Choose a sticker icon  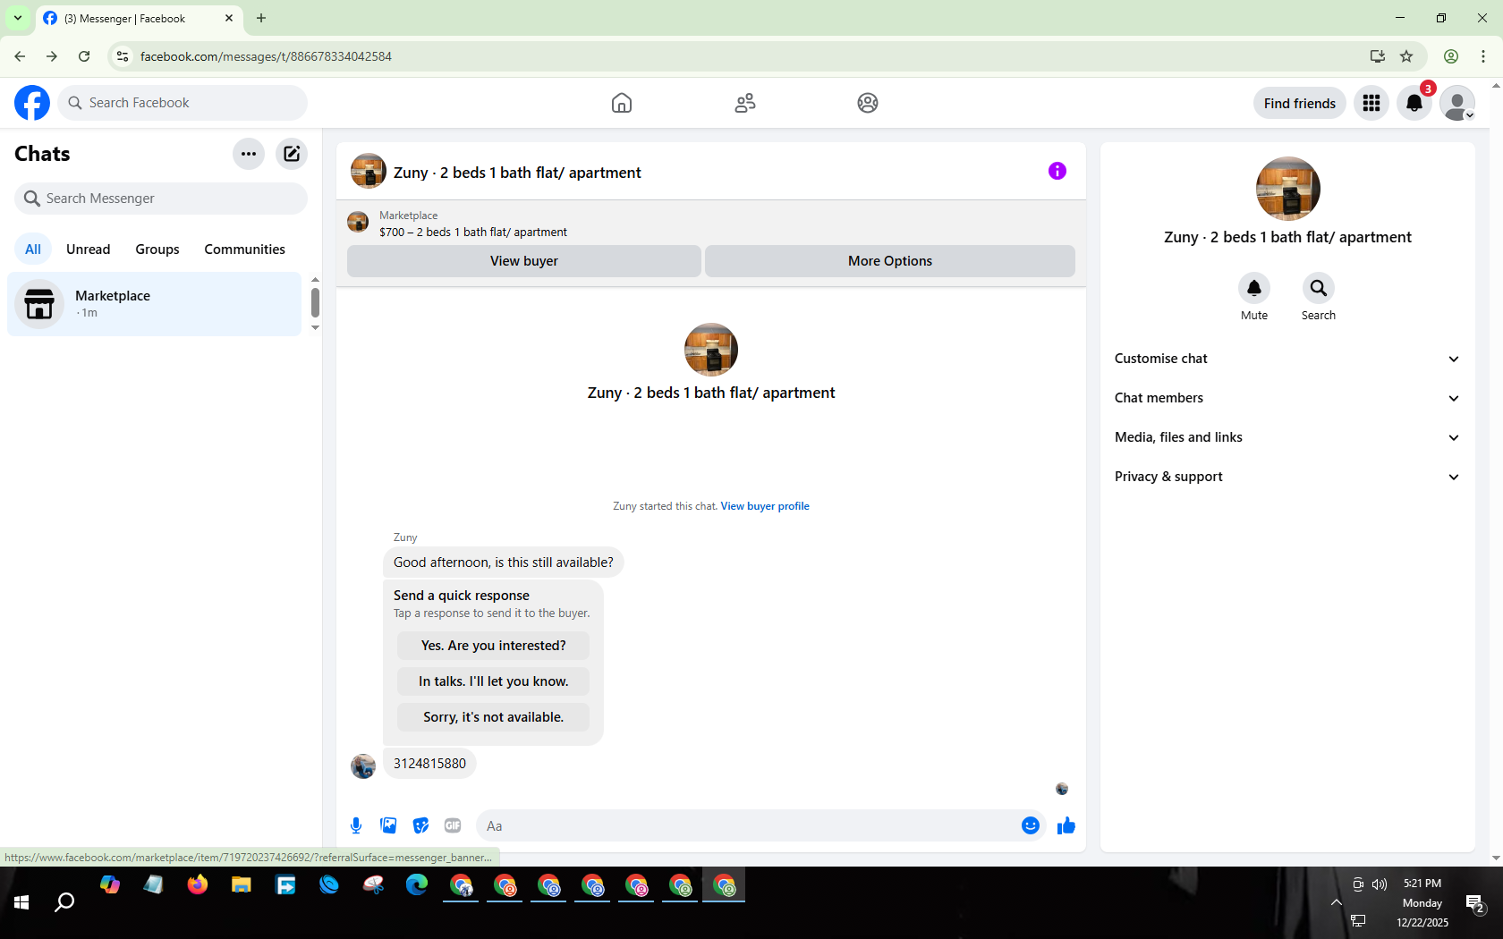tap(420, 825)
